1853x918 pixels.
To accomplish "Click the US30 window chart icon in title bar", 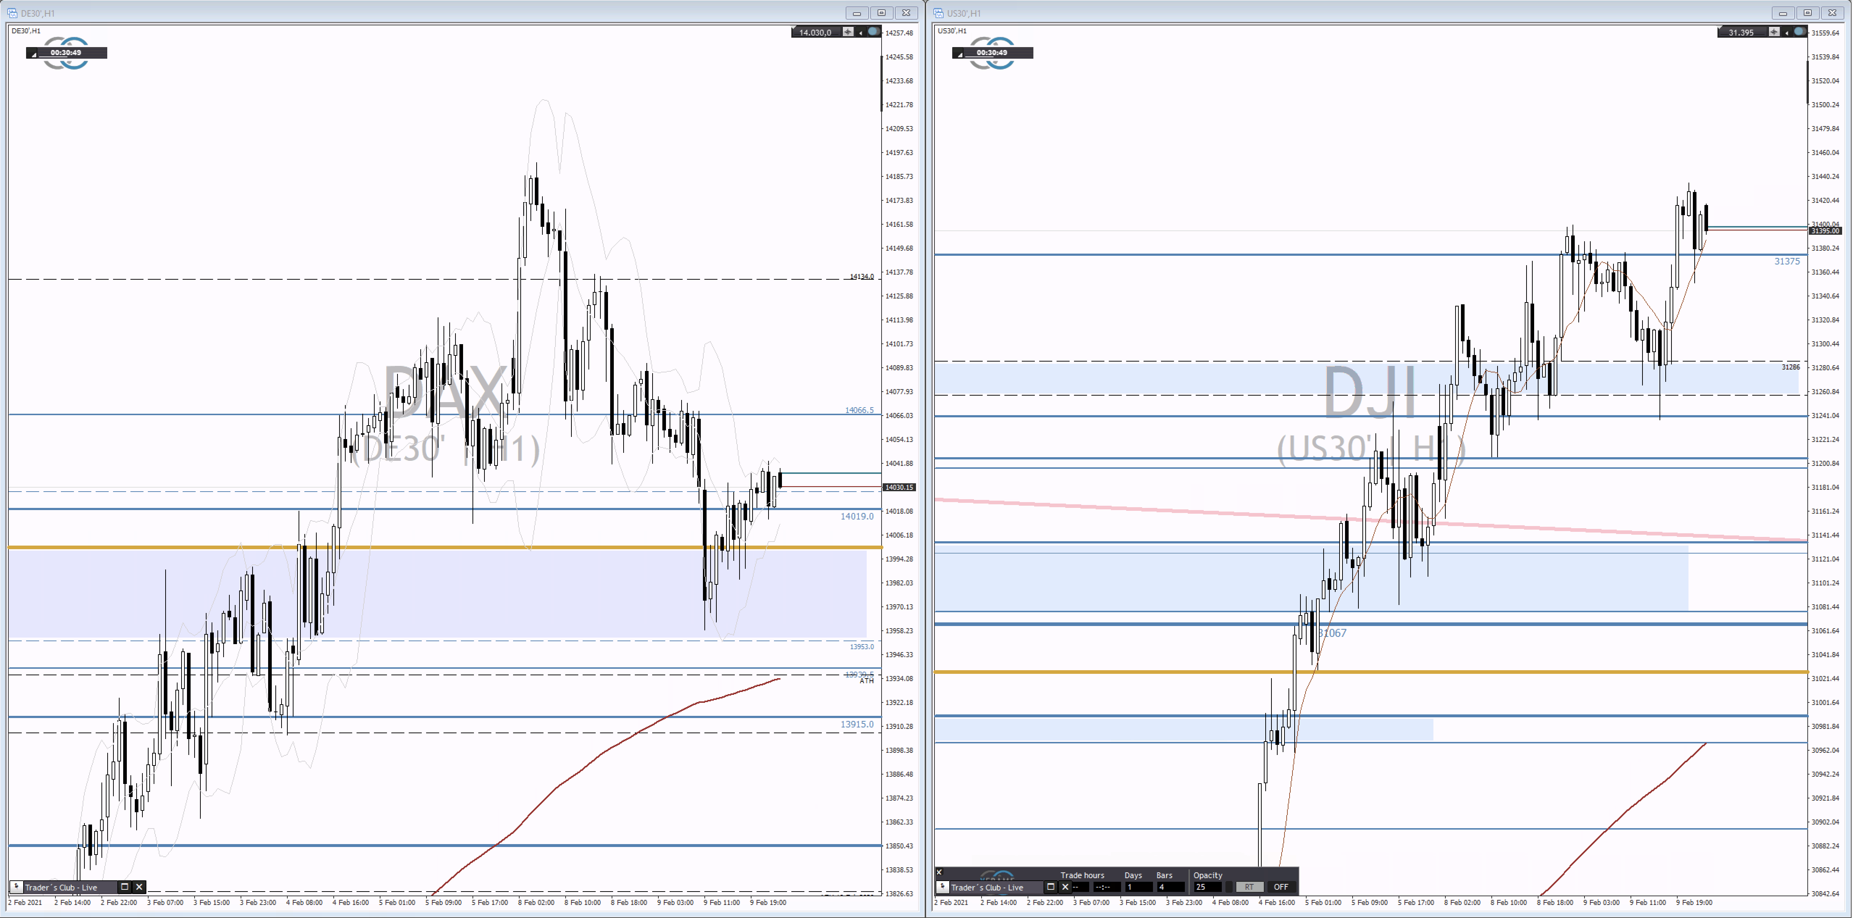I will [939, 13].
